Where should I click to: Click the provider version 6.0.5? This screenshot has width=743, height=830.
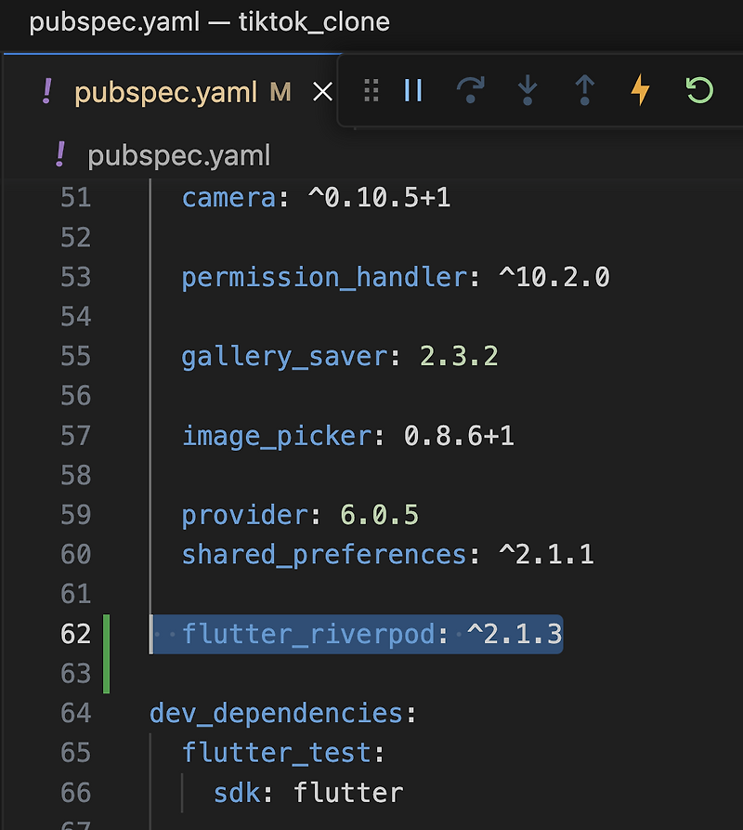coord(380,515)
